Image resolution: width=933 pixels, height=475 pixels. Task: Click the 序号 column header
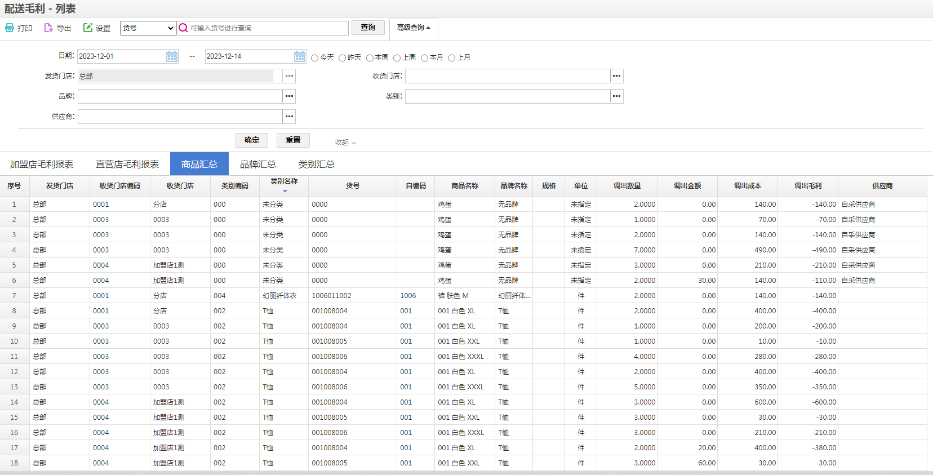(x=14, y=186)
